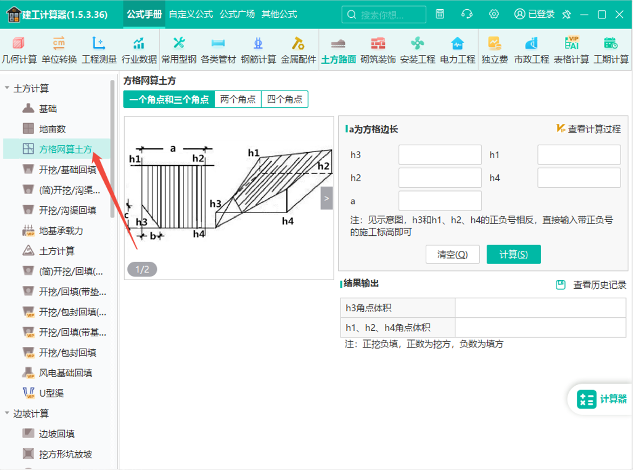
Task: Select 四个角点 tab
Action: [x=284, y=99]
